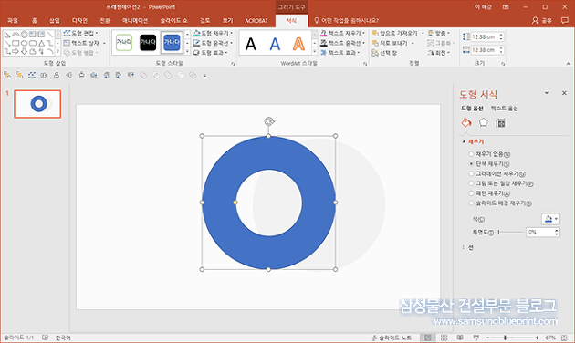Screen dimensions: 575x343
Task: Open the 파일 (File) tab
Action: coord(13,21)
